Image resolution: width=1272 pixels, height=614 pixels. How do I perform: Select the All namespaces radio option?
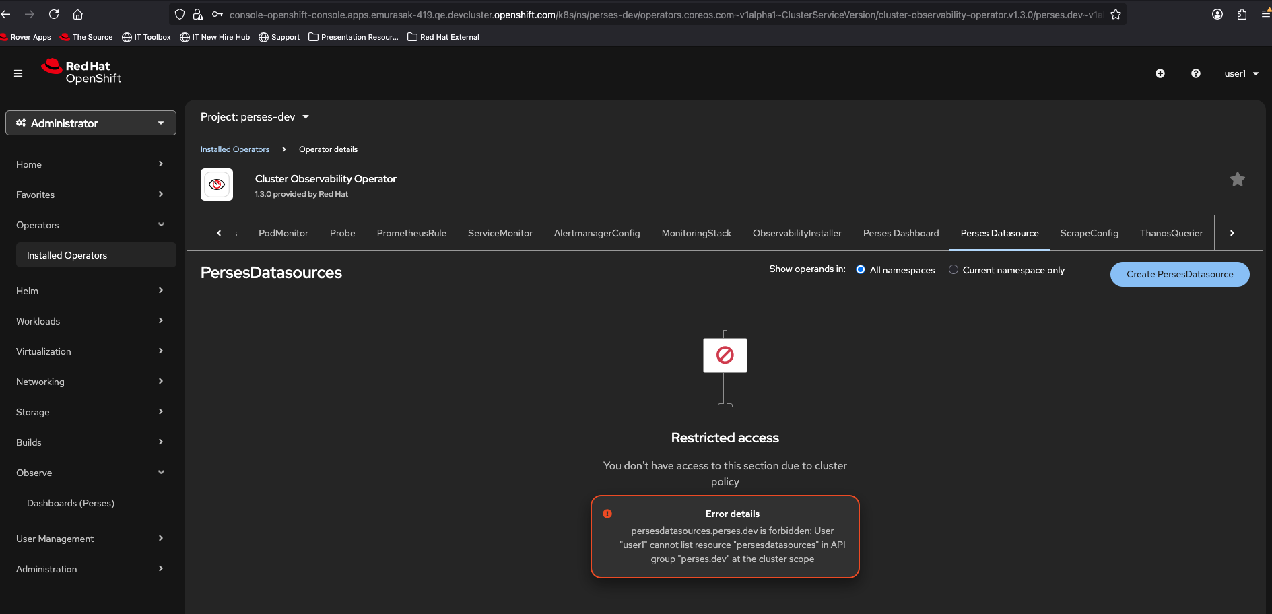[861, 269]
